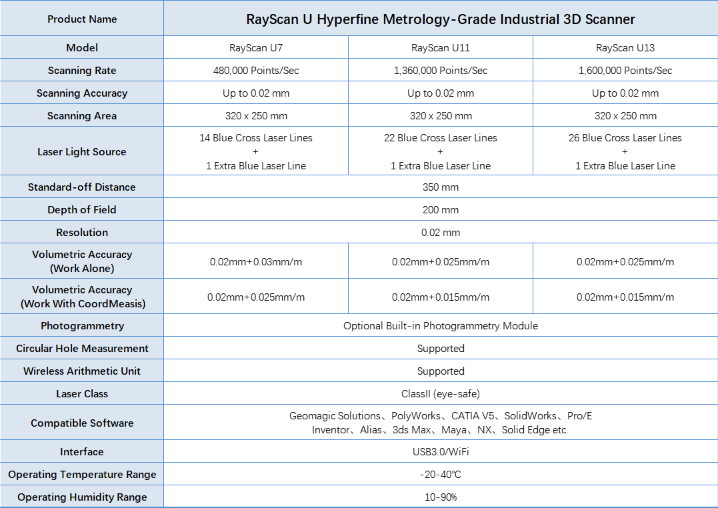Click the "Resolution" row label
This screenshot has width=718, height=508.
coord(82,232)
